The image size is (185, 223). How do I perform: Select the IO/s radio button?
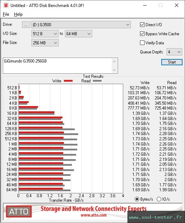(x=159, y=199)
